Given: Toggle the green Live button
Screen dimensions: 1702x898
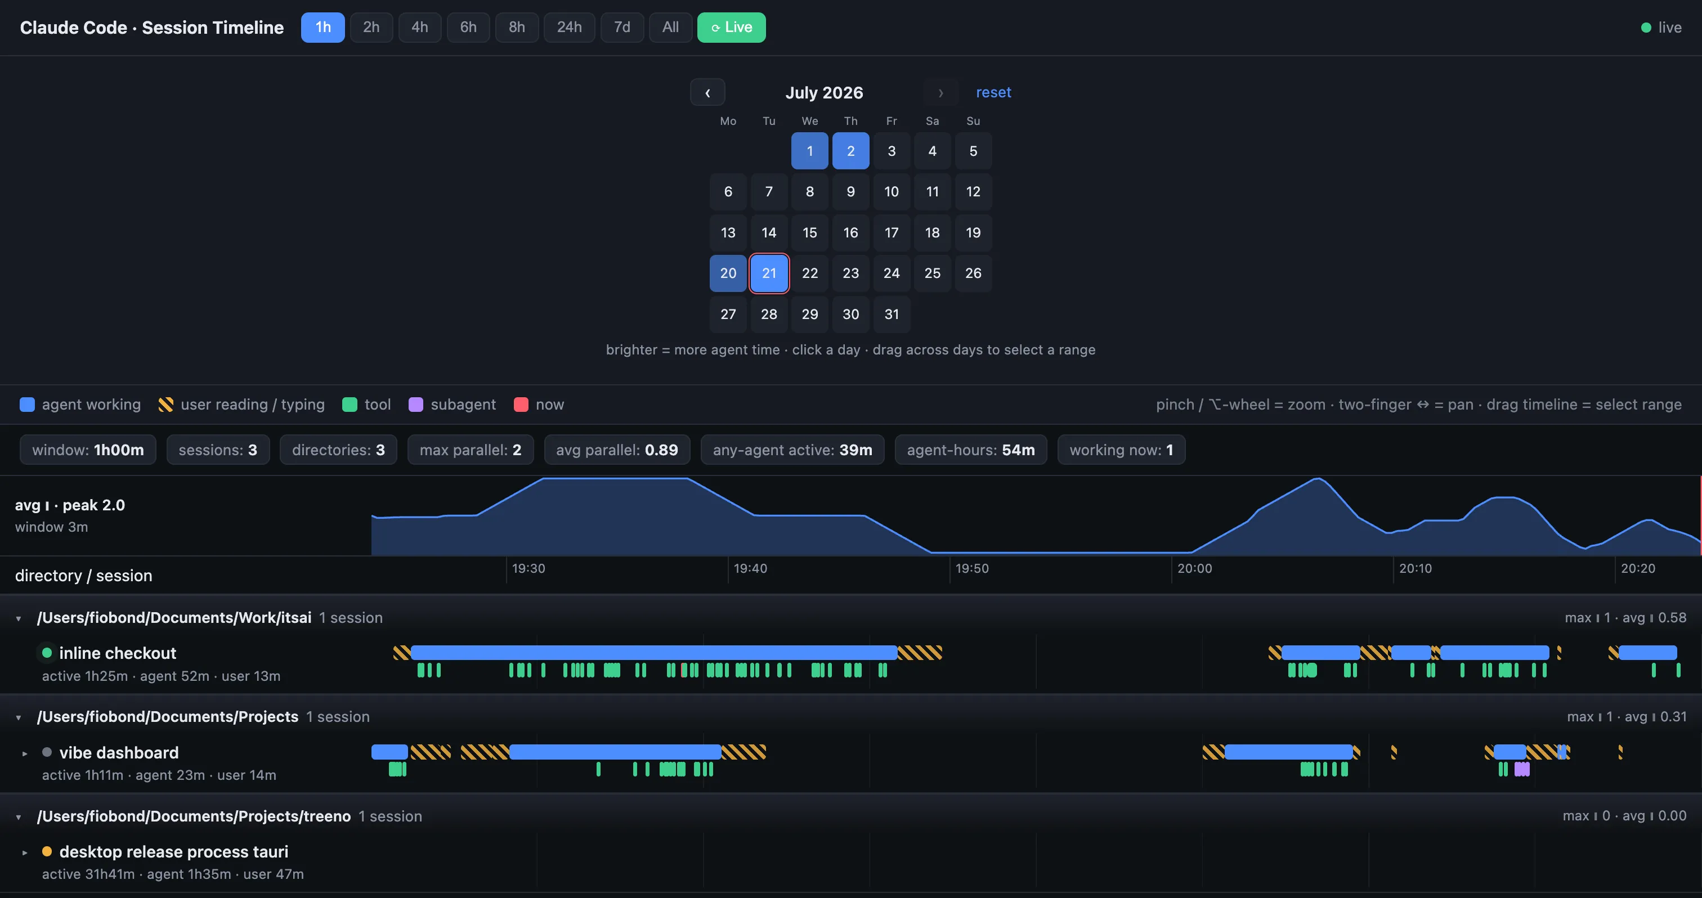Looking at the screenshot, I should click(732, 27).
